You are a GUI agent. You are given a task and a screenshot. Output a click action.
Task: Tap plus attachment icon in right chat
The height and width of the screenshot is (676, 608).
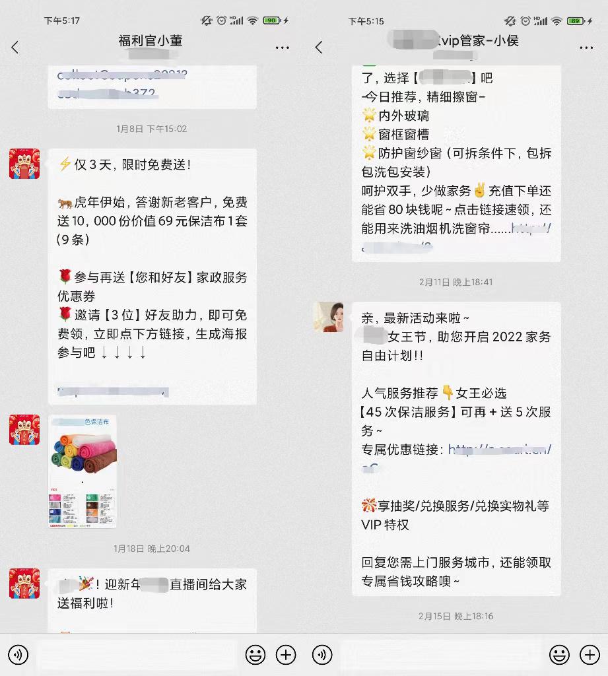point(590,655)
